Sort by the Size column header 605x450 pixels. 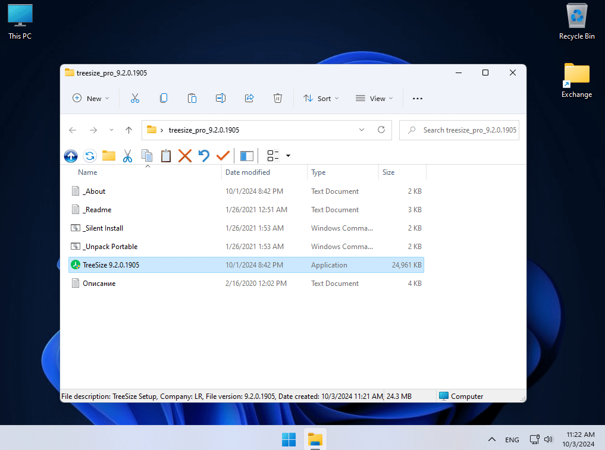tap(388, 172)
